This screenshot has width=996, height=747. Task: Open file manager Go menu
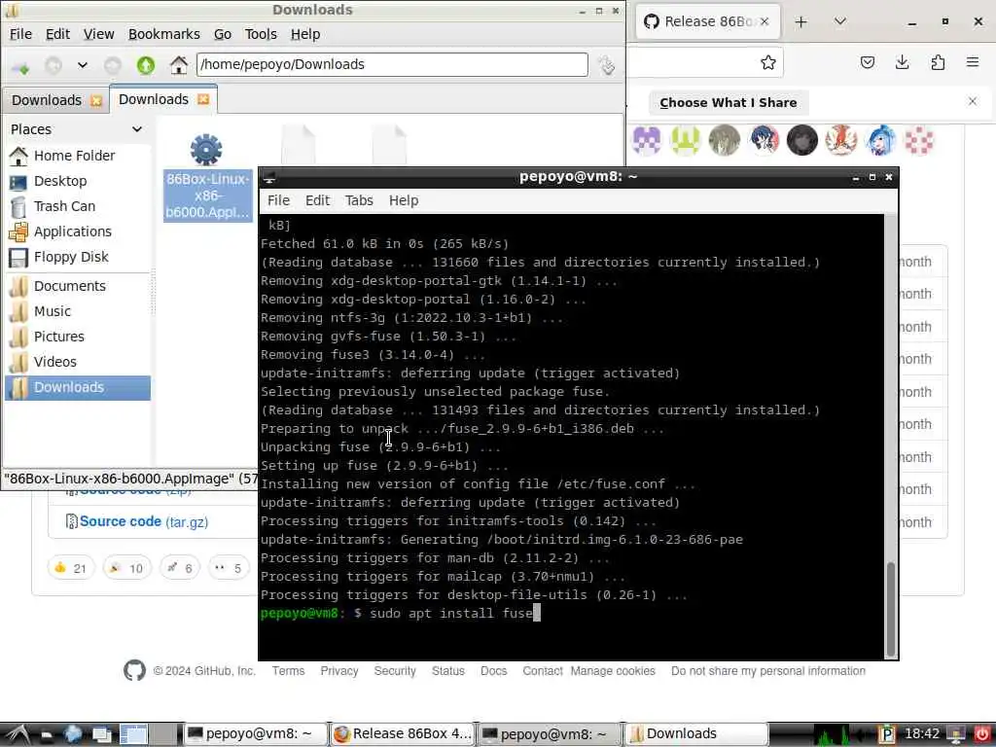click(x=223, y=34)
